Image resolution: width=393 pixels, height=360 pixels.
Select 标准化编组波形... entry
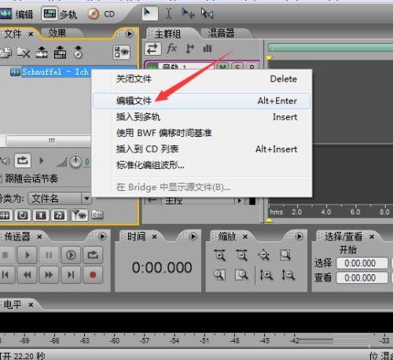tap(202, 165)
